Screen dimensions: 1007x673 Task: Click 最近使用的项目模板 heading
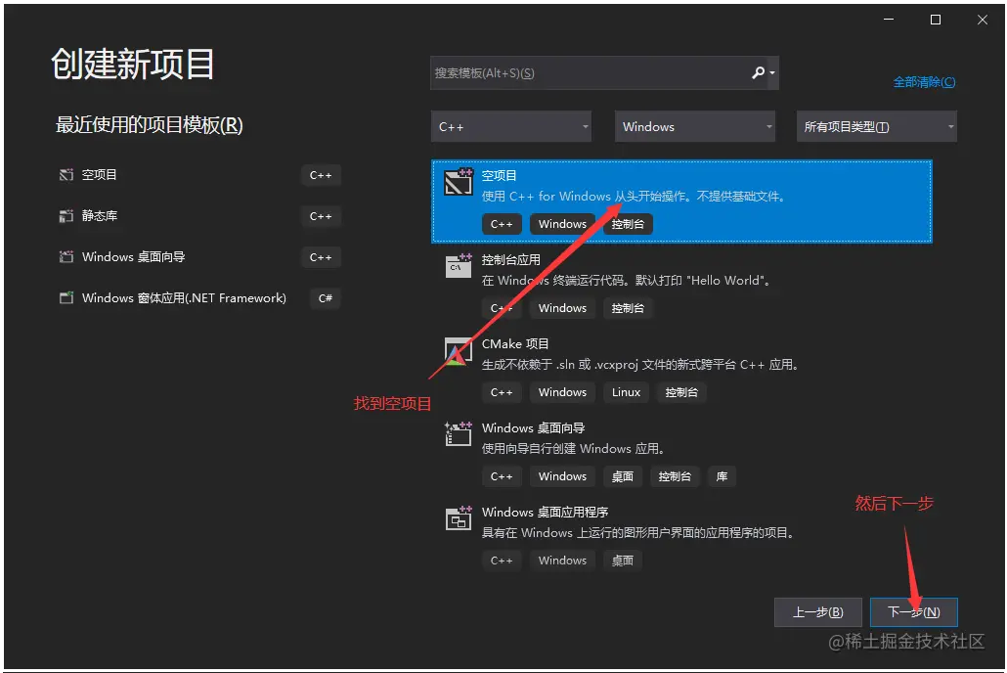click(x=149, y=124)
